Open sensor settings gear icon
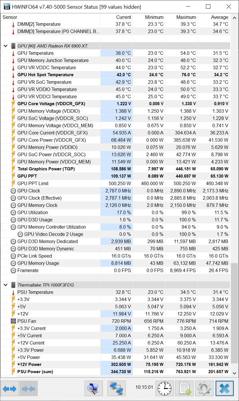Screen dimensions: 239x401 click(204, 389)
